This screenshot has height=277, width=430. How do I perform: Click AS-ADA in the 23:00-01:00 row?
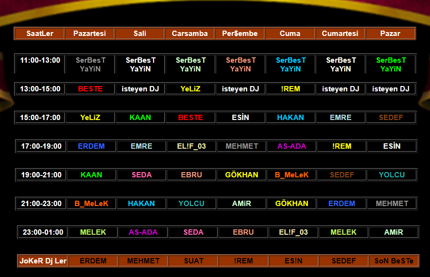coord(143,232)
